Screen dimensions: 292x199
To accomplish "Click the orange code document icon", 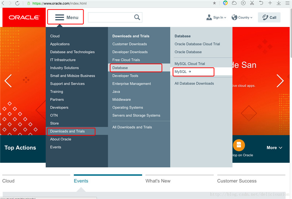I will coord(239,145).
